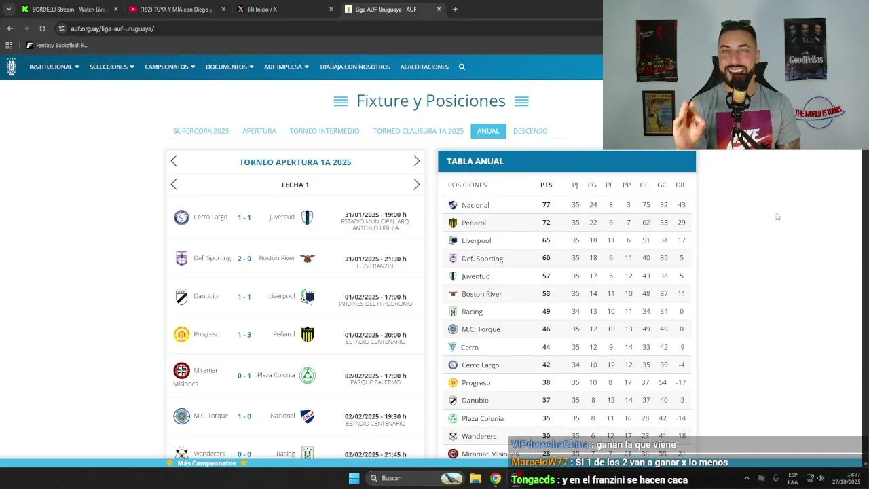Open the browser apps grid icon
Viewport: 869px width, 489px height.
click(x=9, y=46)
